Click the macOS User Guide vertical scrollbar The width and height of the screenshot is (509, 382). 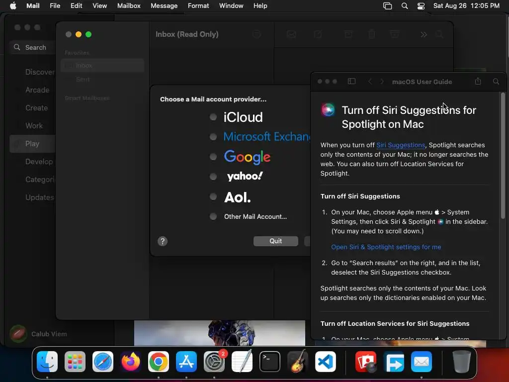pyautogui.click(x=503, y=156)
